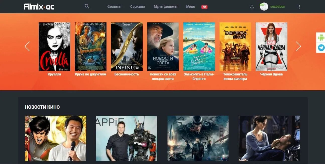Click the Filmix.ac logo
The image size is (325, 164).
point(39,7)
